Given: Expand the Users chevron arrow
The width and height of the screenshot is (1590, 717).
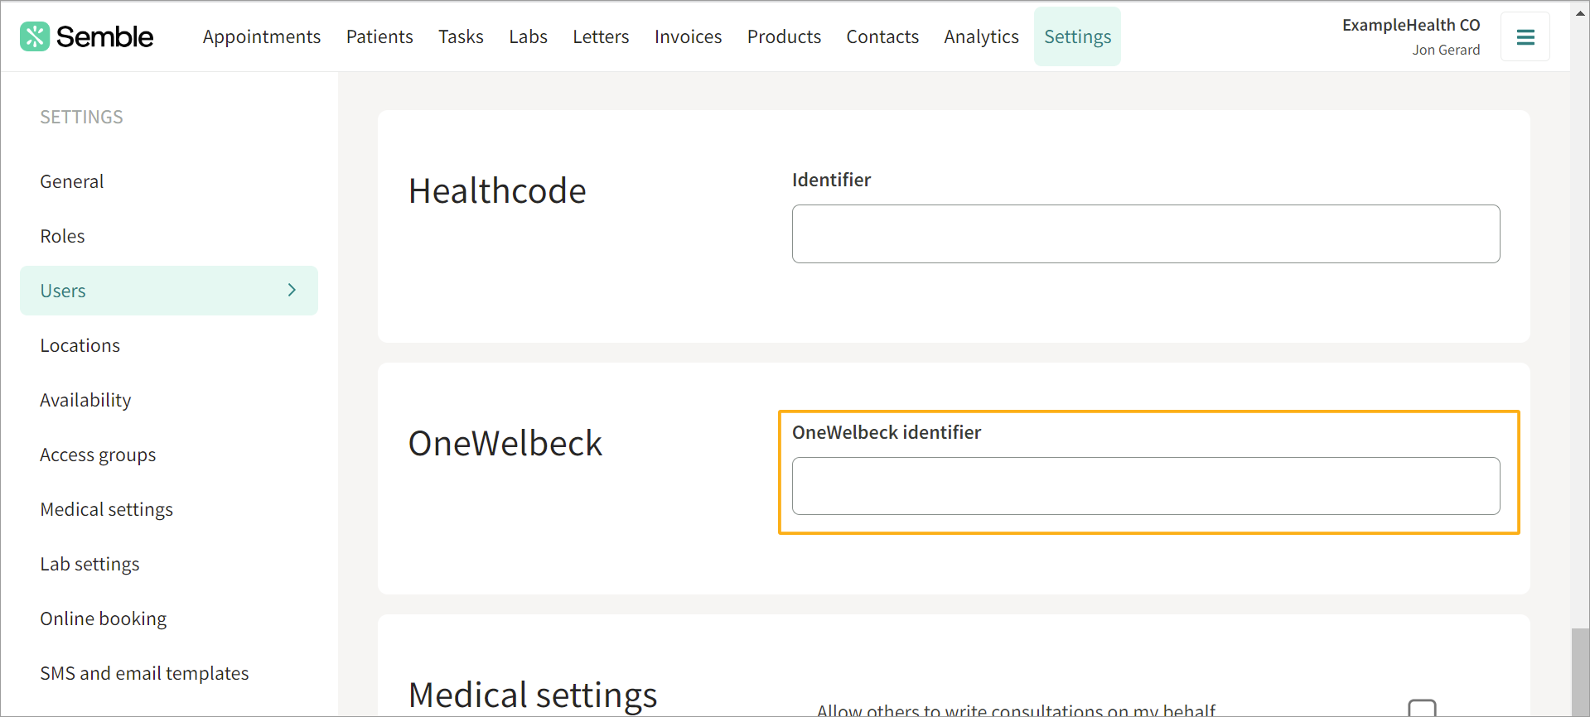Looking at the screenshot, I should tap(292, 290).
